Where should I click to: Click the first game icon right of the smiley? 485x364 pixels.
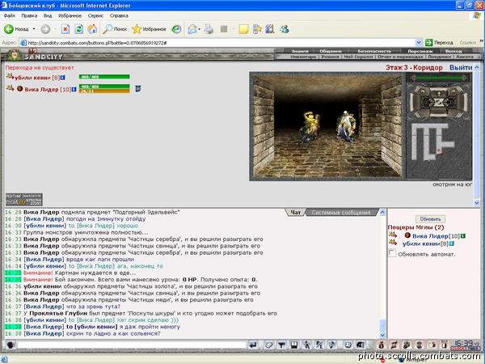[361, 345]
